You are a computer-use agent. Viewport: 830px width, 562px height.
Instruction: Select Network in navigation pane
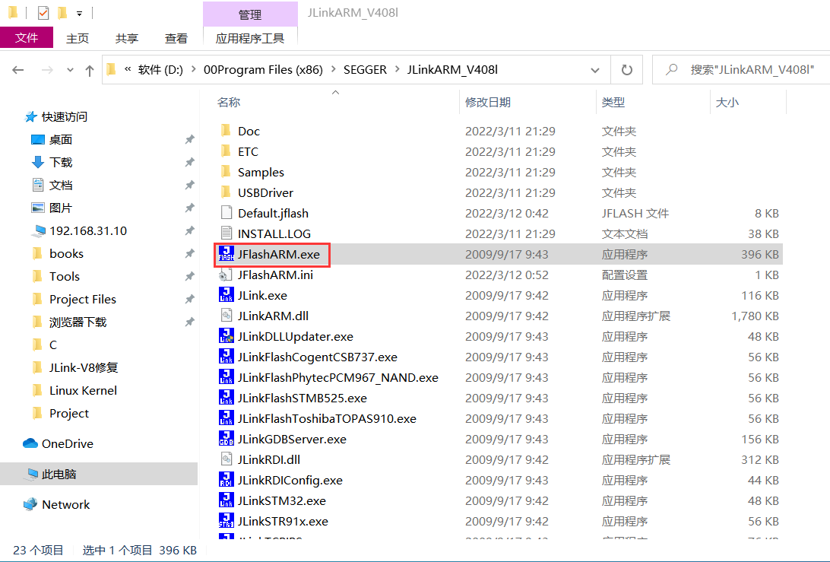[65, 504]
